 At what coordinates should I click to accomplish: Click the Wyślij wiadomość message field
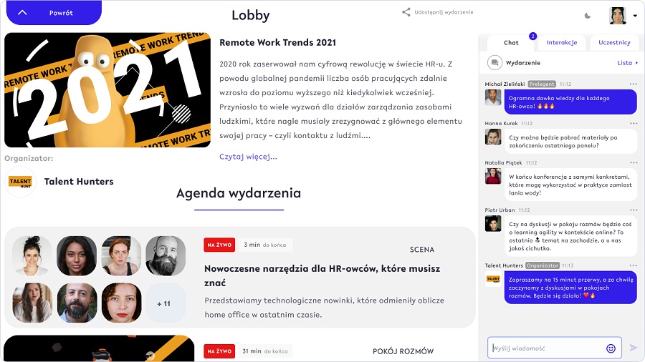click(548, 348)
